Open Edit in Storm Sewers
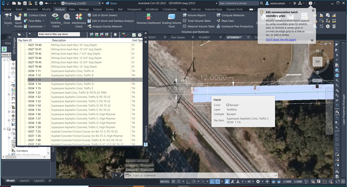The height and width of the screenshot is (187, 347). click(103, 15)
